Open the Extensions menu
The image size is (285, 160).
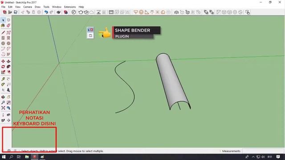[x=70, y=7]
